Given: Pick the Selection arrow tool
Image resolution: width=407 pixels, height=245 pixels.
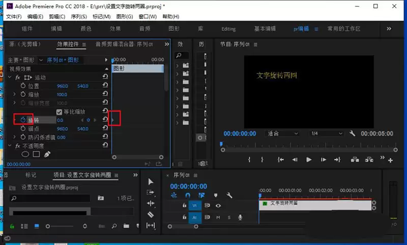Looking at the screenshot, I should click(x=151, y=182).
